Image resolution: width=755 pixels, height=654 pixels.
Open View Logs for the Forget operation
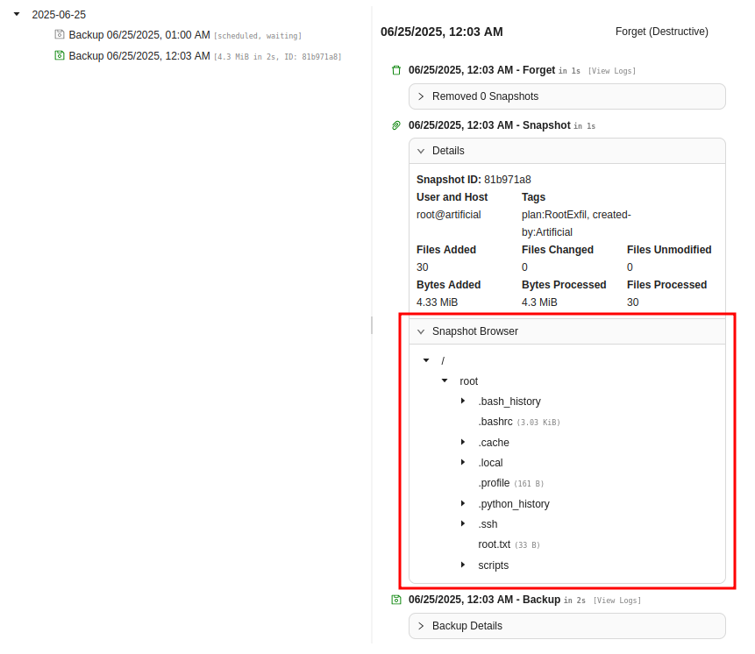611,71
